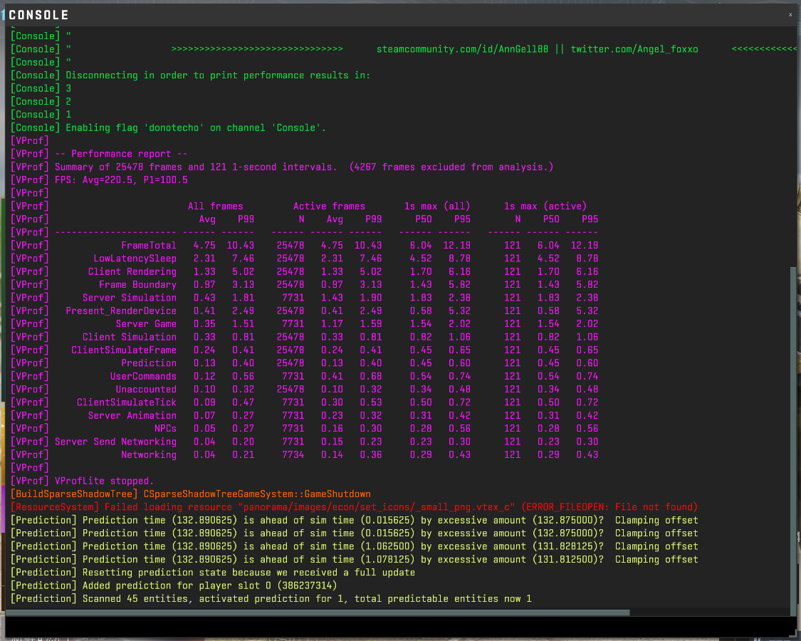The width and height of the screenshot is (801, 641).
Task: Click the 'Server Game' row label
Action: (x=146, y=324)
